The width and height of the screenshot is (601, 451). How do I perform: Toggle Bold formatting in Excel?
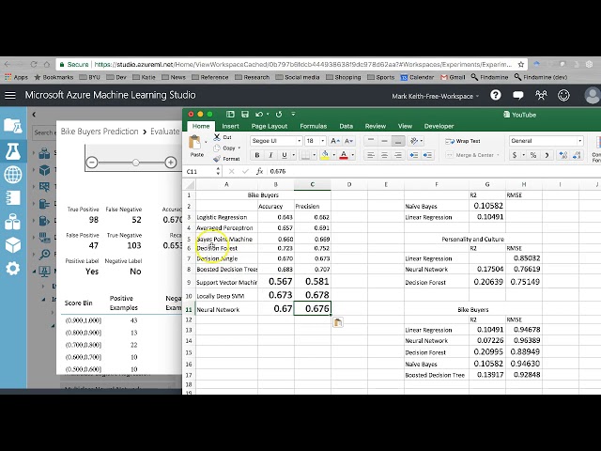pos(256,155)
